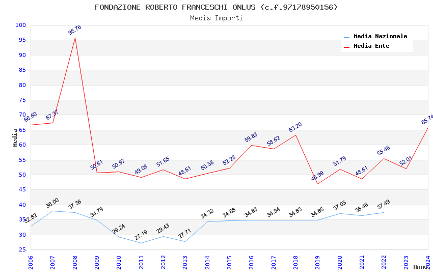Click the 37.05 national average label
This screenshot has width=433, height=280.
[x=340, y=206]
